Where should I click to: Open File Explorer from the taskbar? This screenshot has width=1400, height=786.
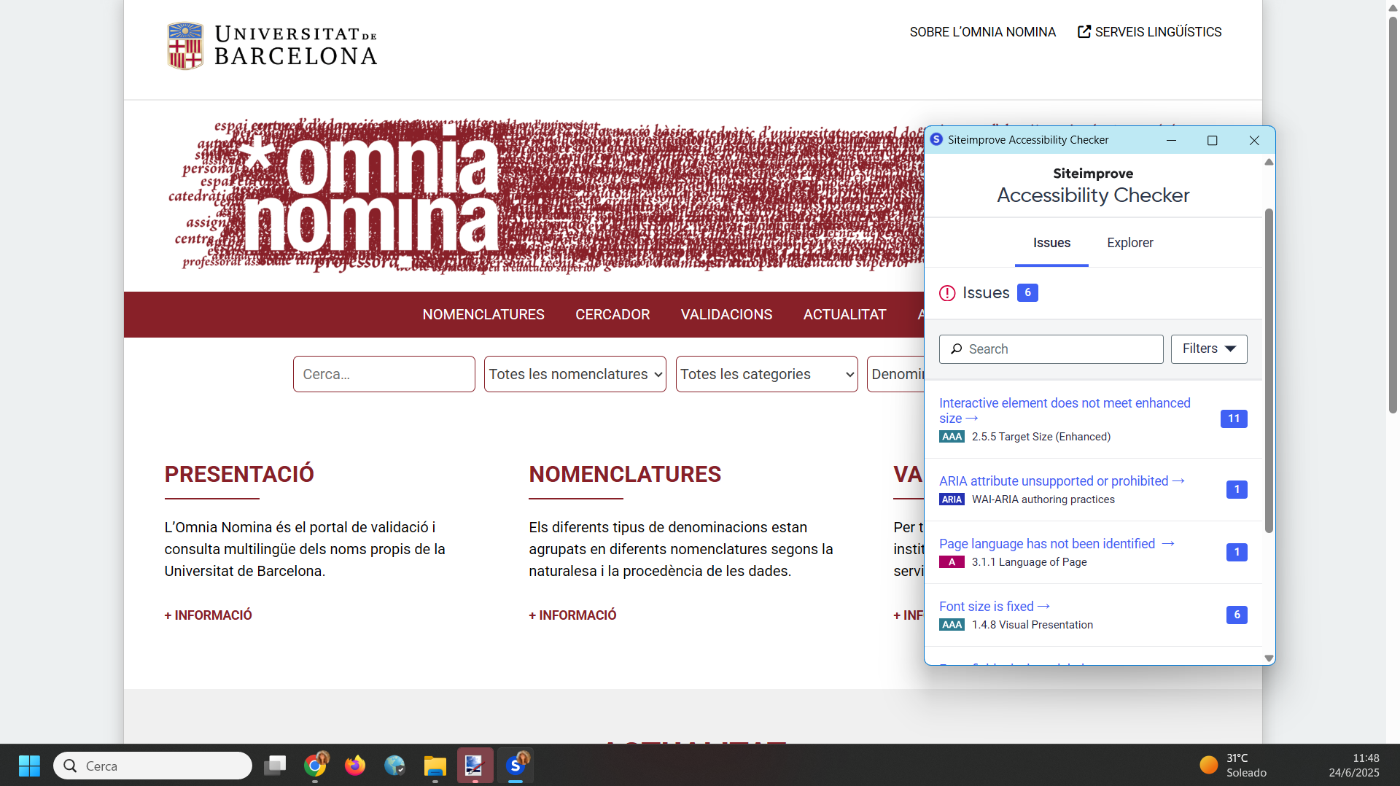[x=435, y=766]
